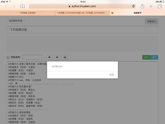Open the Safari share sheet icon
The image size is (165, 124).
coord(142,6)
